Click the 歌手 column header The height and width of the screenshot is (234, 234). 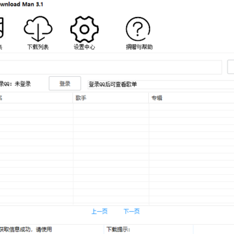pyautogui.click(x=110, y=98)
